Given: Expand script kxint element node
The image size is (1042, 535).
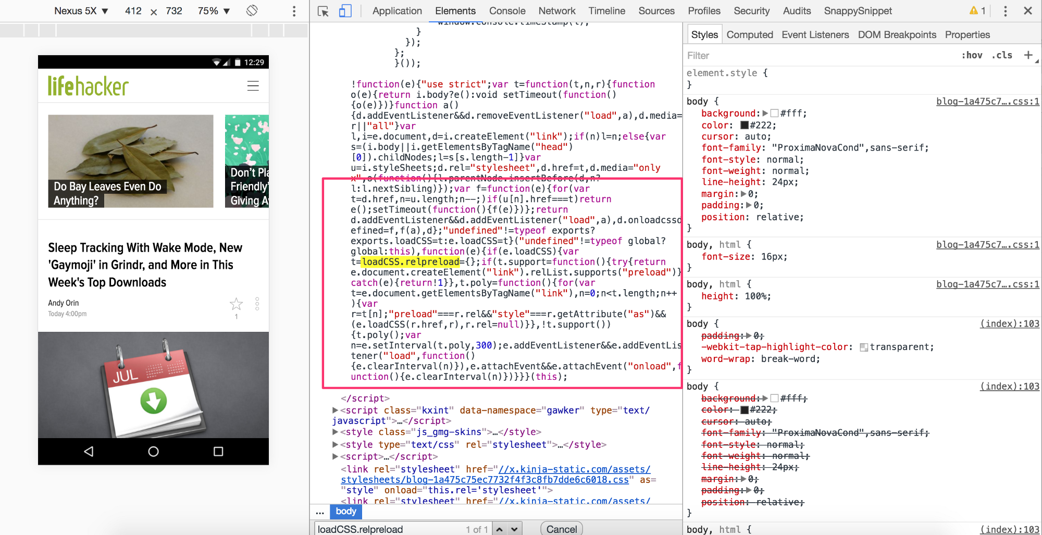Looking at the screenshot, I should click(x=336, y=410).
